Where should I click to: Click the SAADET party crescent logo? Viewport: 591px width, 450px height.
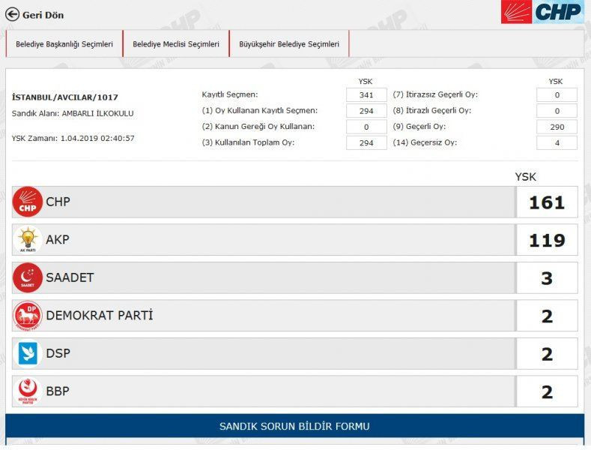(28, 278)
